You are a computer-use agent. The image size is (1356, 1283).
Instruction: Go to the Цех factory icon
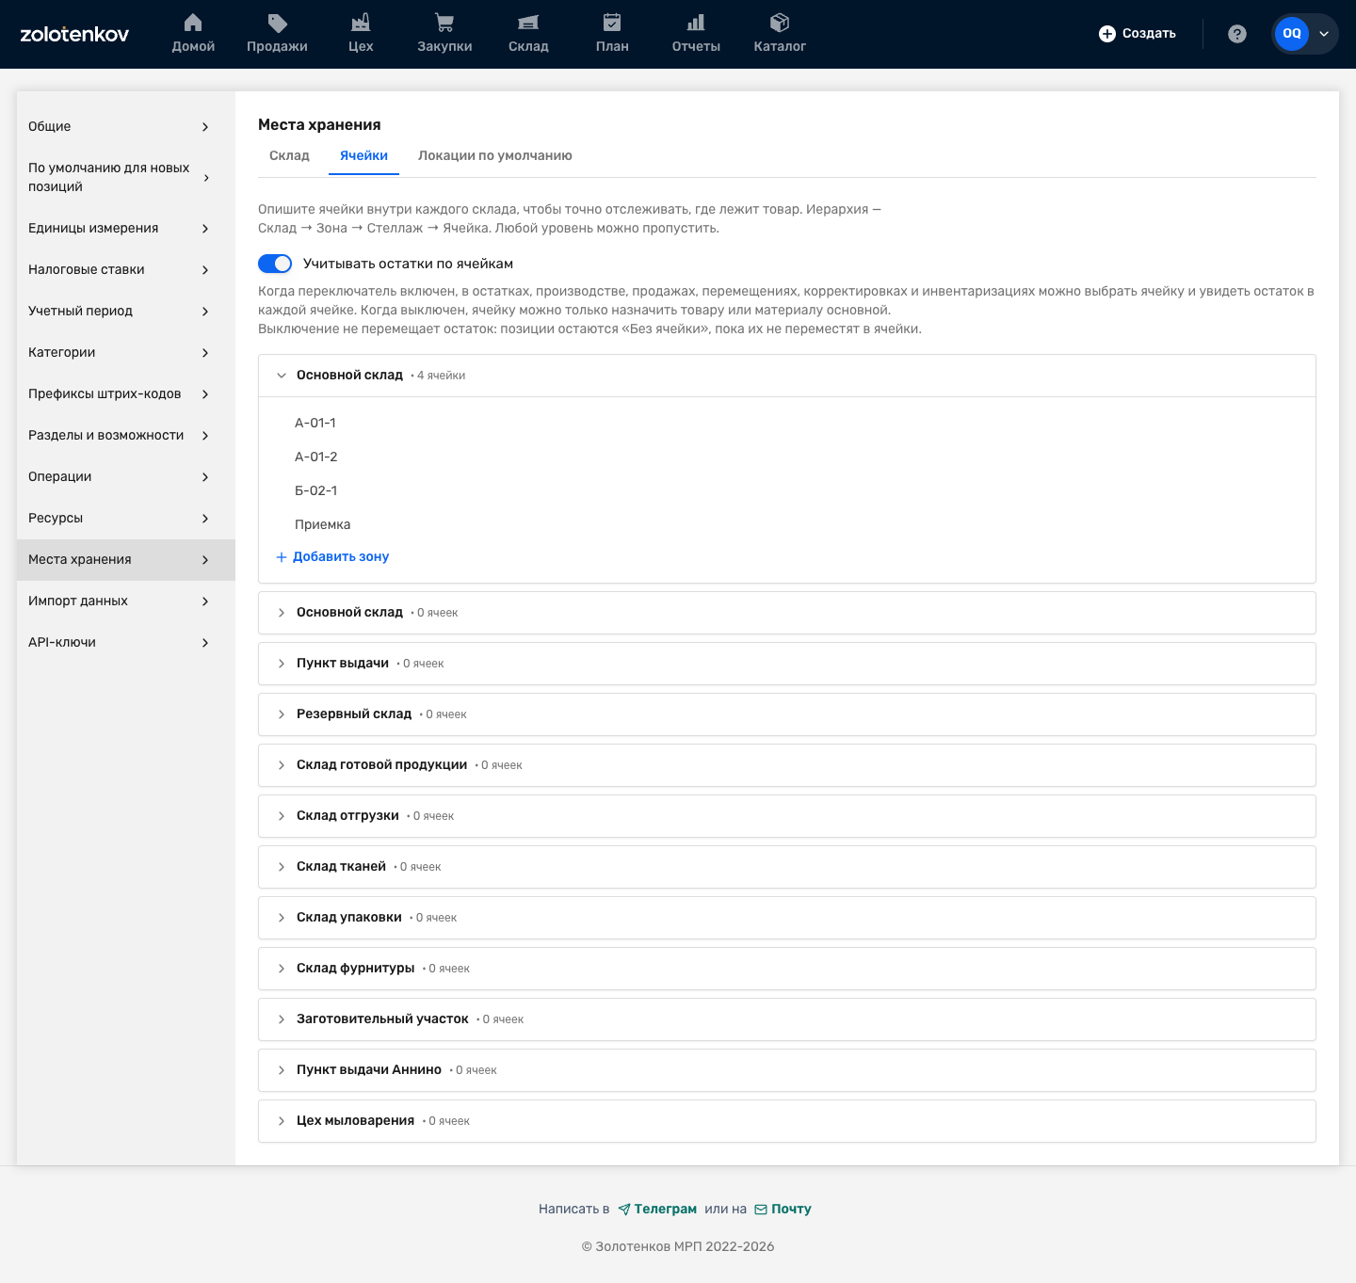361,23
